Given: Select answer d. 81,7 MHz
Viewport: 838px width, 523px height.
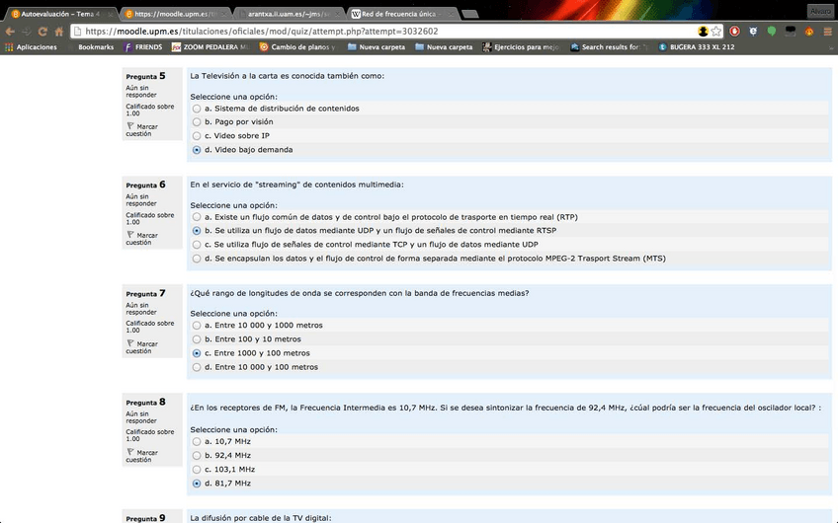Looking at the screenshot, I should point(197,484).
